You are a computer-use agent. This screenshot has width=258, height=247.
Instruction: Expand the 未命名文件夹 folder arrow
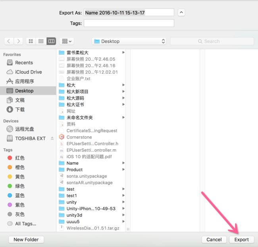(x=123, y=117)
